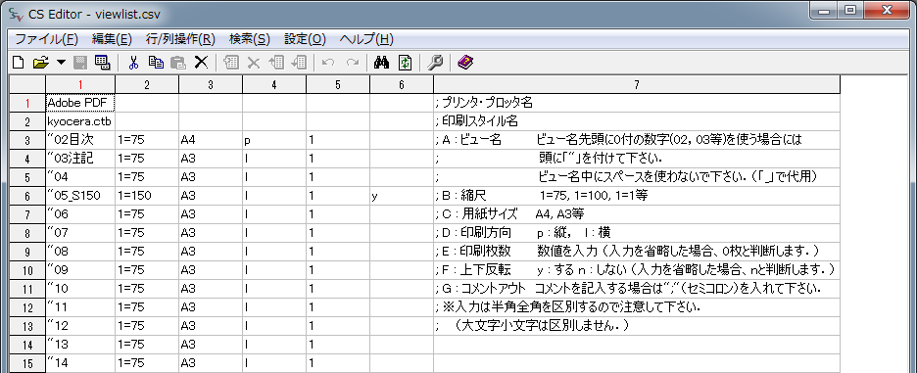Screen dimensions: 917x373
Task: Click the grayed-out Save icon
Action: click(80, 63)
